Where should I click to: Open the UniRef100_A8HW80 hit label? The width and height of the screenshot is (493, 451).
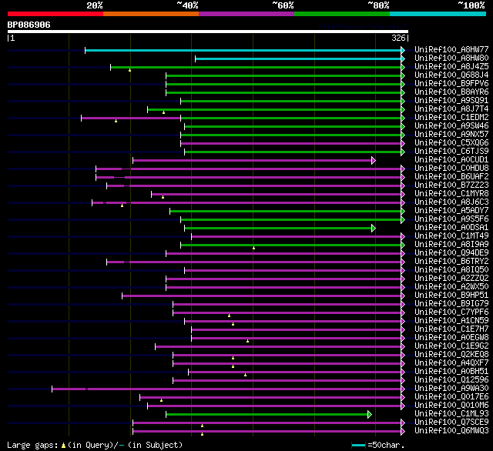coord(451,58)
